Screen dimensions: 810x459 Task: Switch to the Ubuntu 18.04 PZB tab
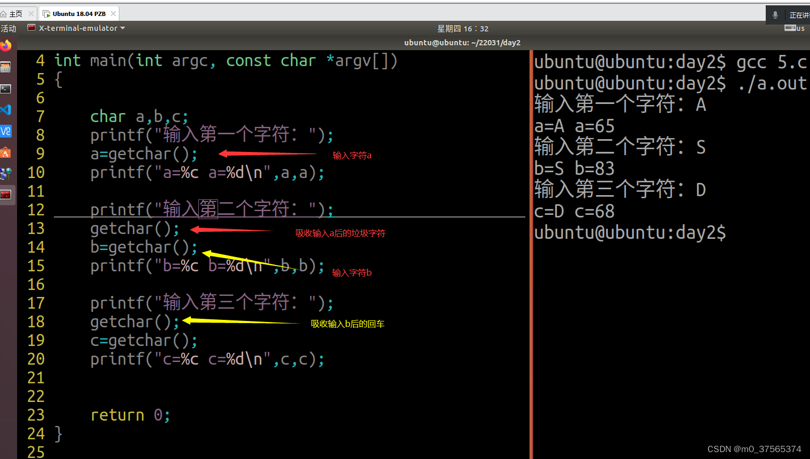[x=79, y=14]
